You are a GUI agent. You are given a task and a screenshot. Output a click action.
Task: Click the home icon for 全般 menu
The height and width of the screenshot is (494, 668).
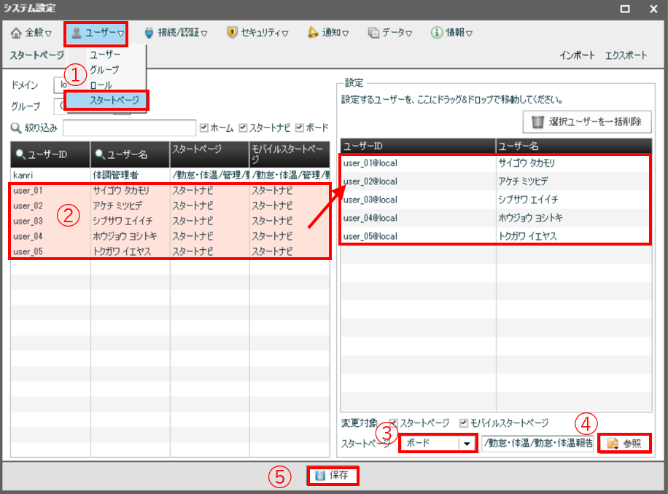[16, 33]
